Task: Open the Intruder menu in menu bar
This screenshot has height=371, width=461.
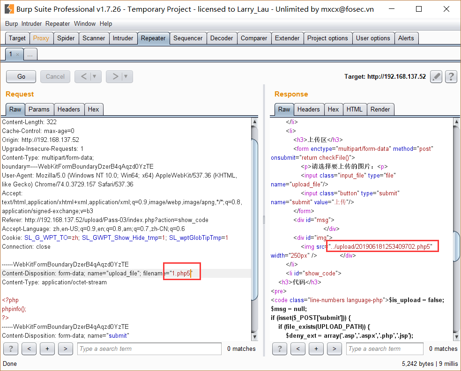Action: tap(31, 23)
